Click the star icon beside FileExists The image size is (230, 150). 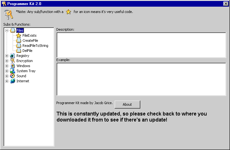tap(19, 35)
